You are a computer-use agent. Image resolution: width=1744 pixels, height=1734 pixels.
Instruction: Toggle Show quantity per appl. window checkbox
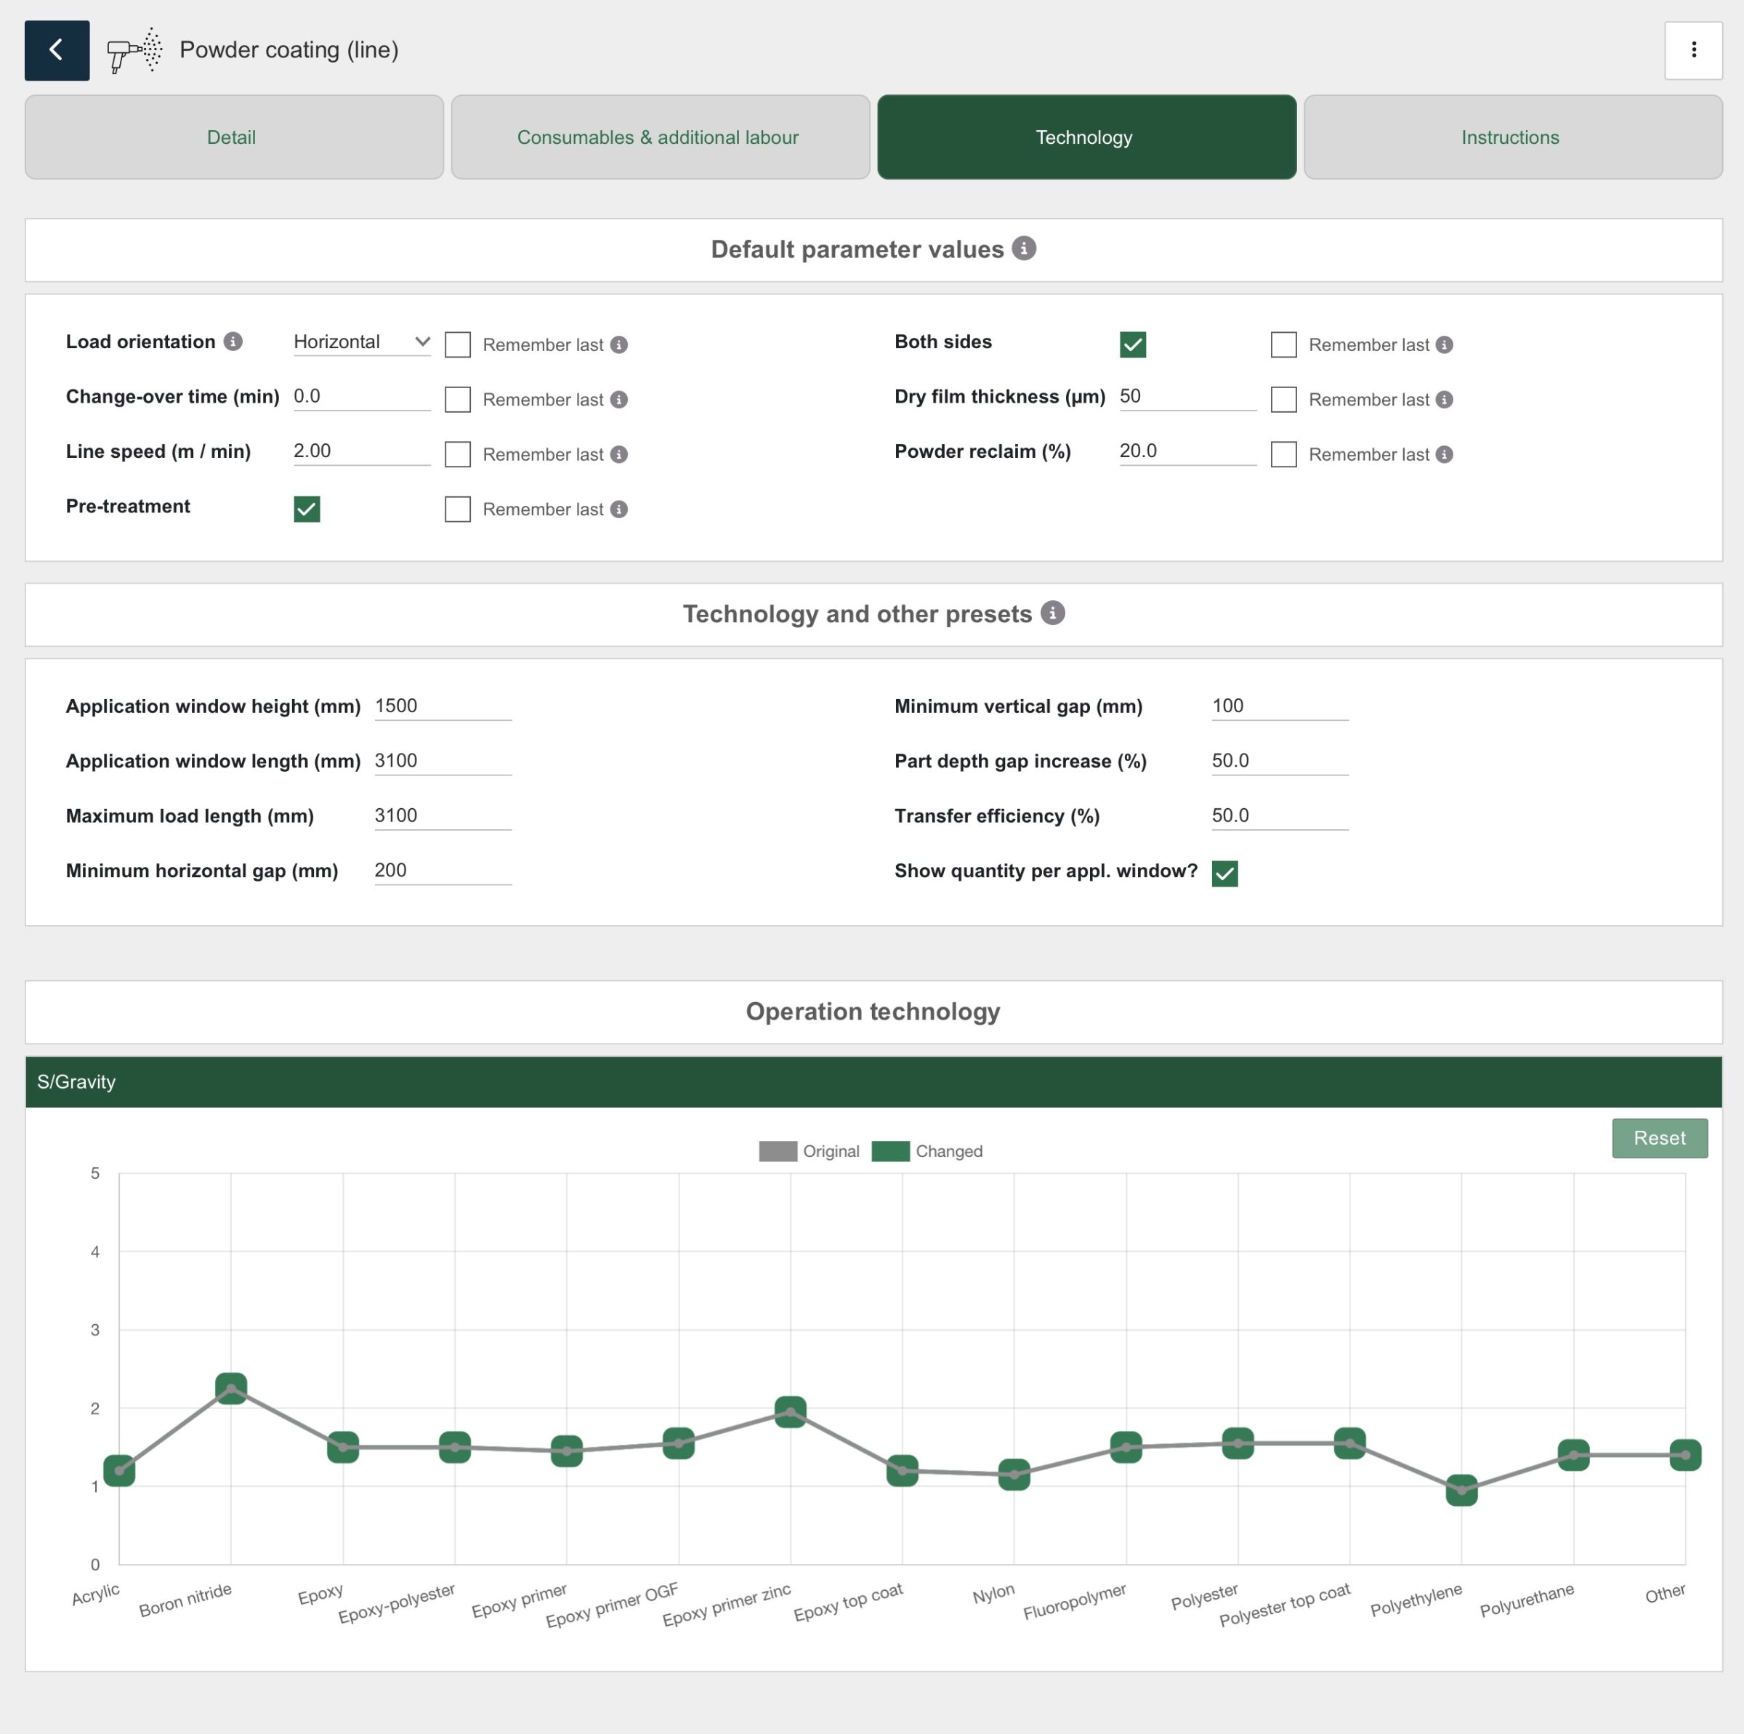[1224, 873]
